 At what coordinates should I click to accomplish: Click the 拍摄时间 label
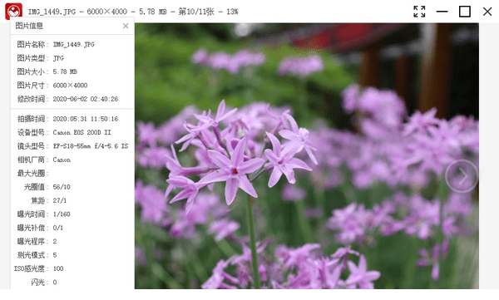pos(32,119)
